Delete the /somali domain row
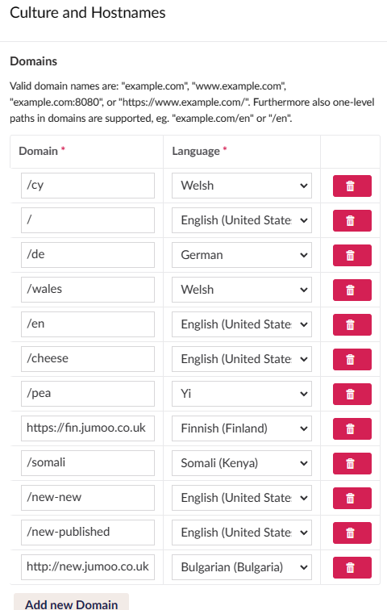 (352, 463)
